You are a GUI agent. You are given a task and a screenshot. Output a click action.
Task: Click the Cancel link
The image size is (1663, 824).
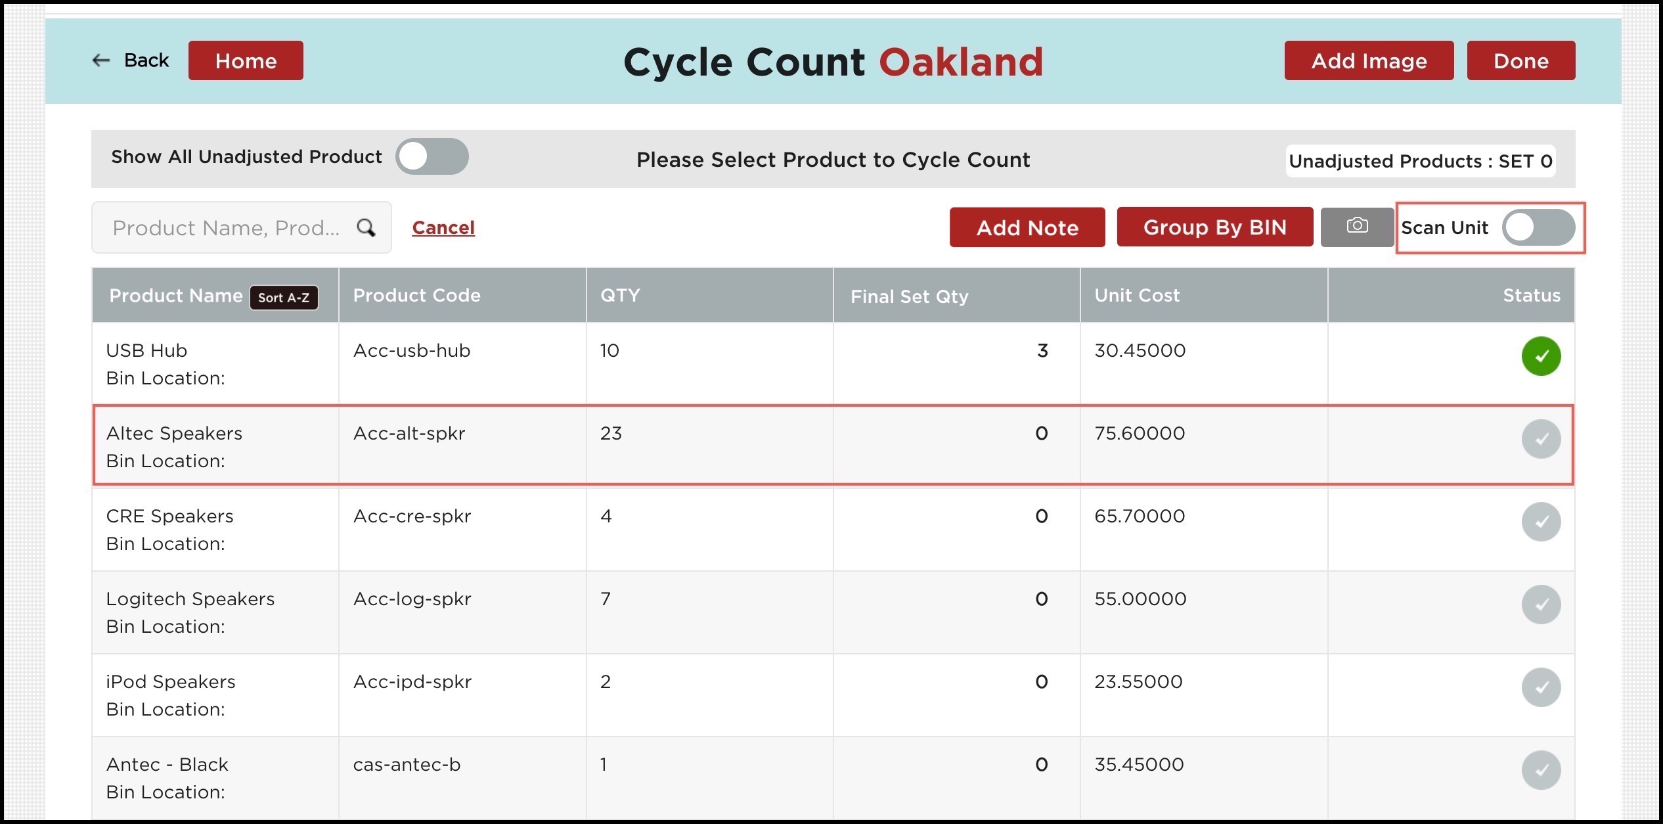443,228
